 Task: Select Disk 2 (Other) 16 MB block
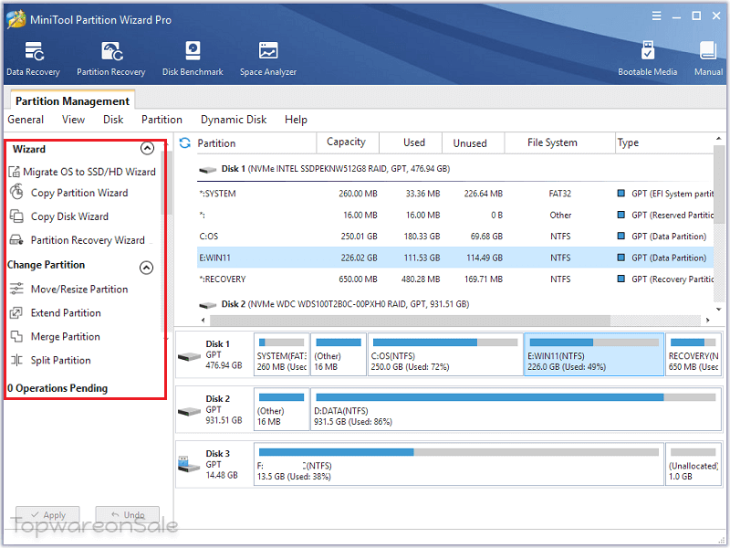282,409
